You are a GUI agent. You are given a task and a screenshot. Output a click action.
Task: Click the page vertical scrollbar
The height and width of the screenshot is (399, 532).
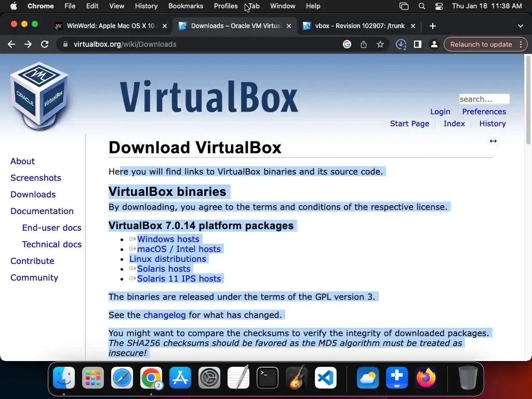(x=528, y=100)
